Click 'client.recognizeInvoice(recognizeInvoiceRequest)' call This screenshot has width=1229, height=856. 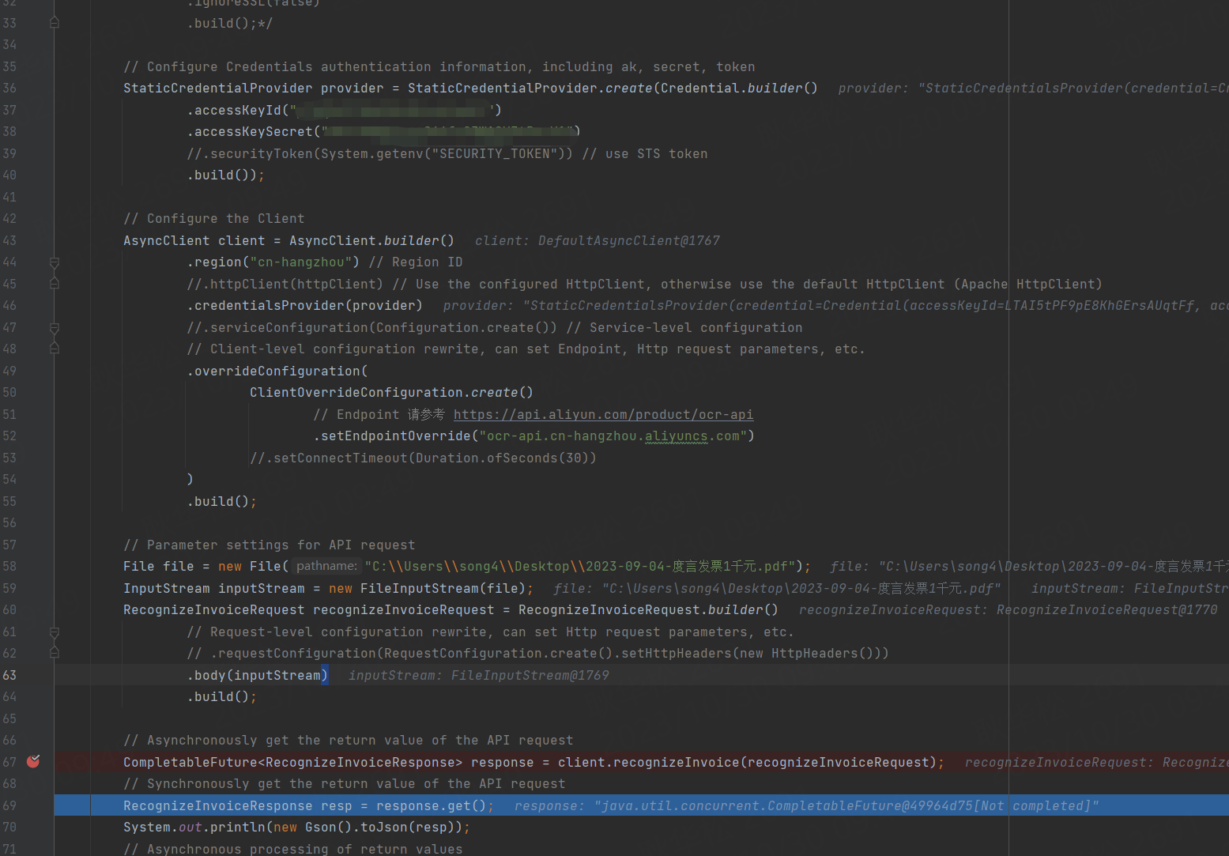748,762
